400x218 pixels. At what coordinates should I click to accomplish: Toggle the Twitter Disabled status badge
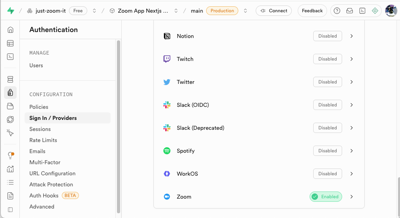[327, 82]
